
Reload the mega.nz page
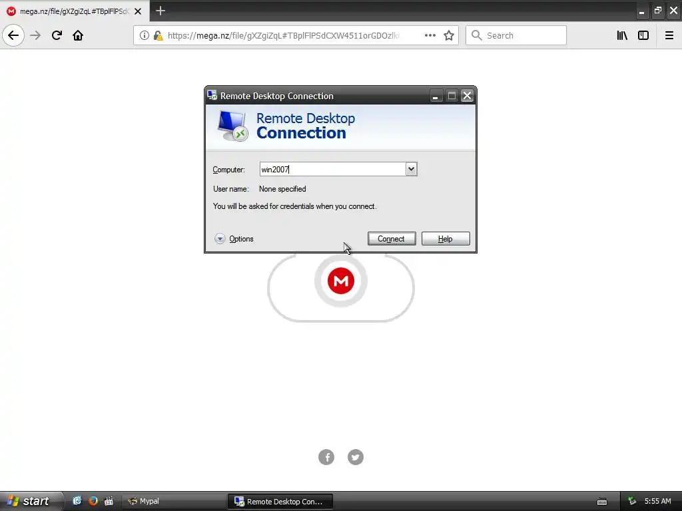click(57, 36)
